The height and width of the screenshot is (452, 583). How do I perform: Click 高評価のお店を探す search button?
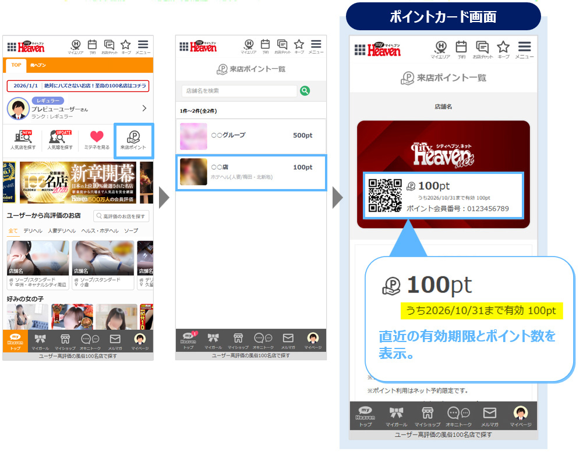121,216
